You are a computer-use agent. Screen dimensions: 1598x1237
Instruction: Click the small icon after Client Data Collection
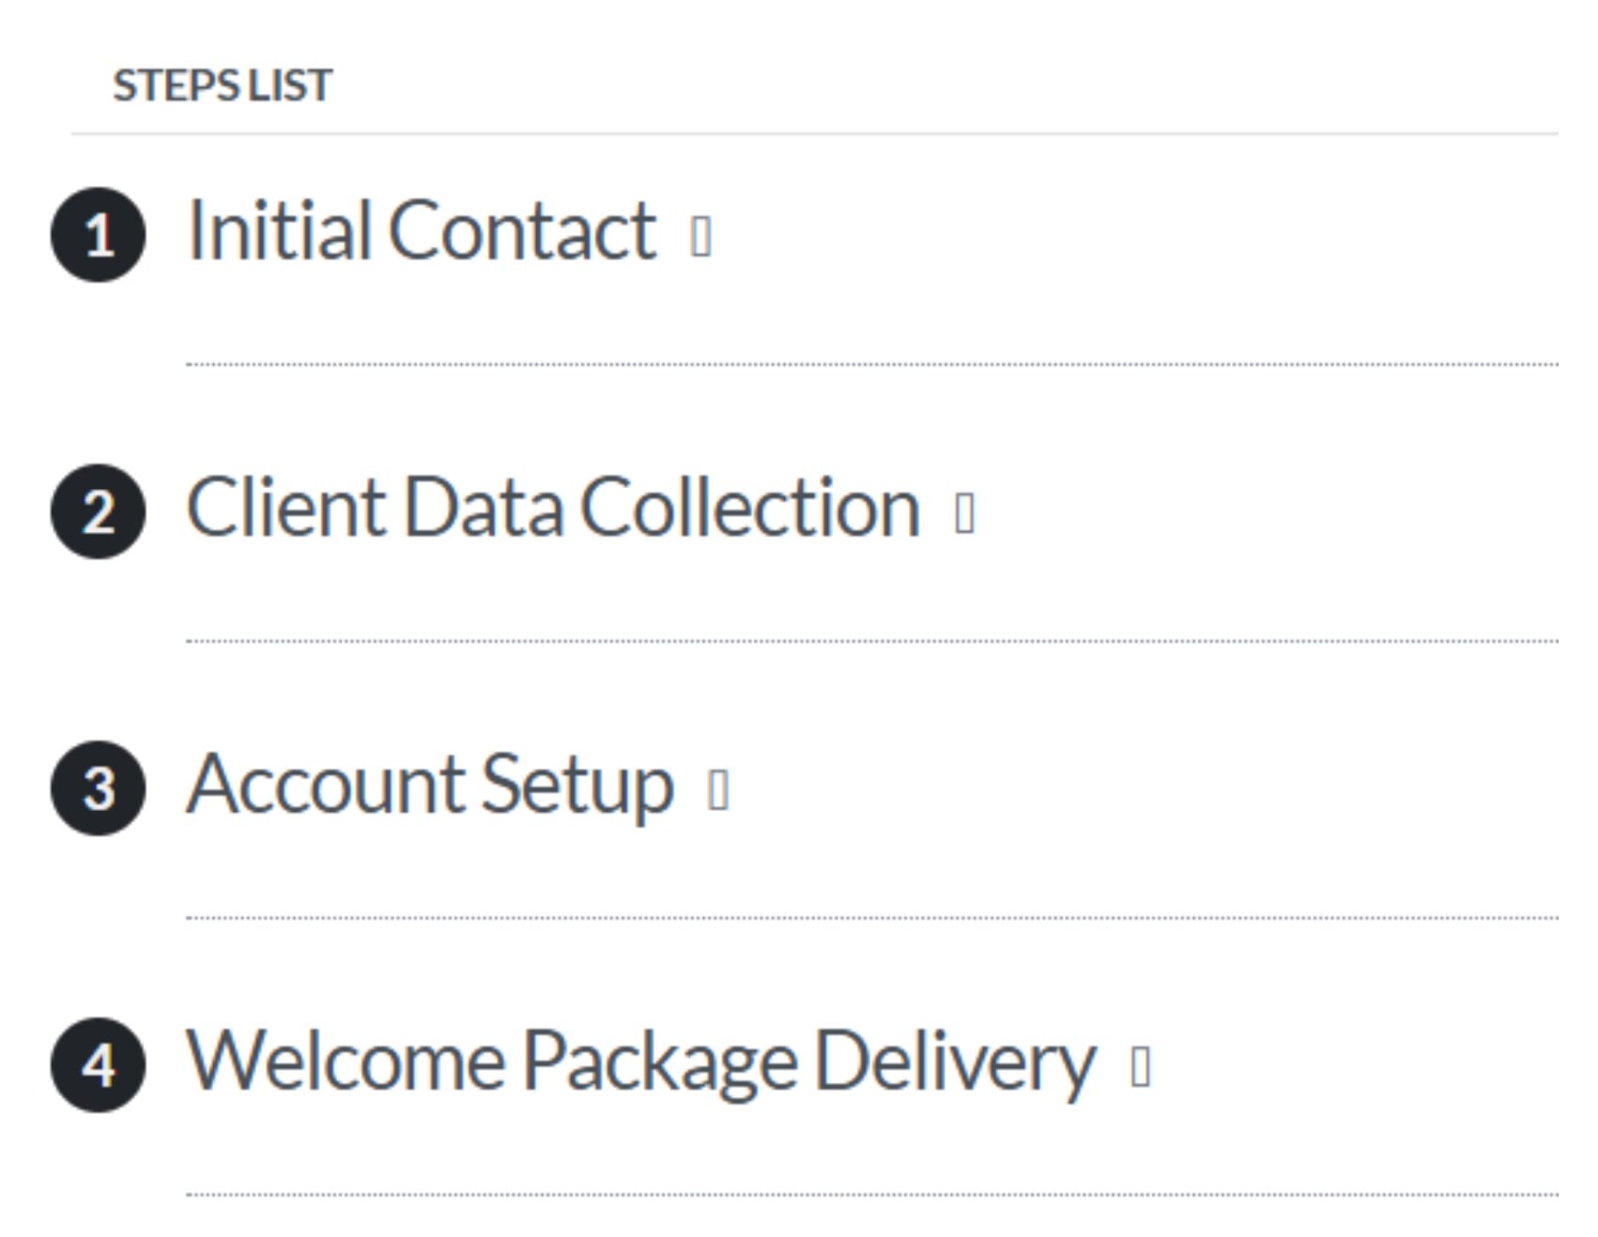(964, 512)
